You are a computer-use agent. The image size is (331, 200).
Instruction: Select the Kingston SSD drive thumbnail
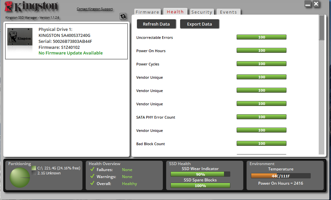(20, 37)
